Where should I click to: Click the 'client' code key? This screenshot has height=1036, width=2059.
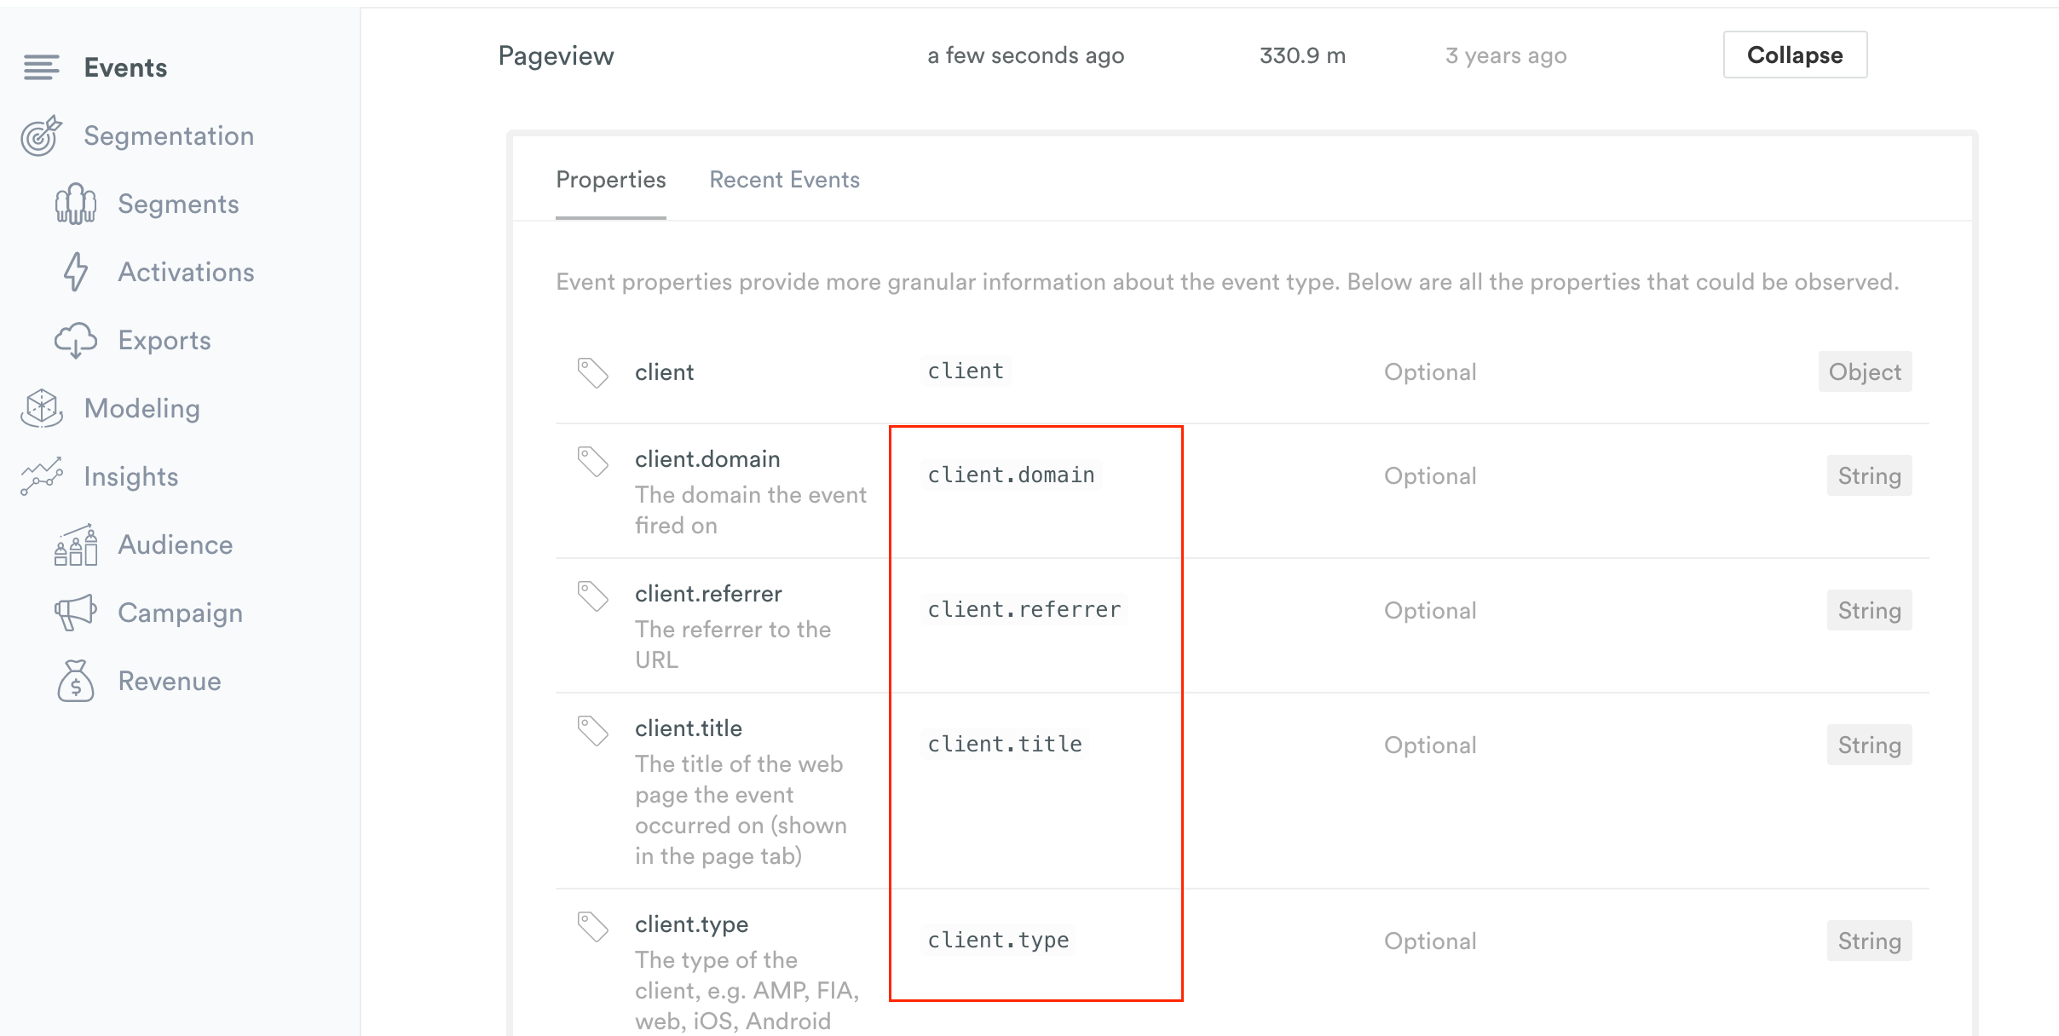click(966, 371)
